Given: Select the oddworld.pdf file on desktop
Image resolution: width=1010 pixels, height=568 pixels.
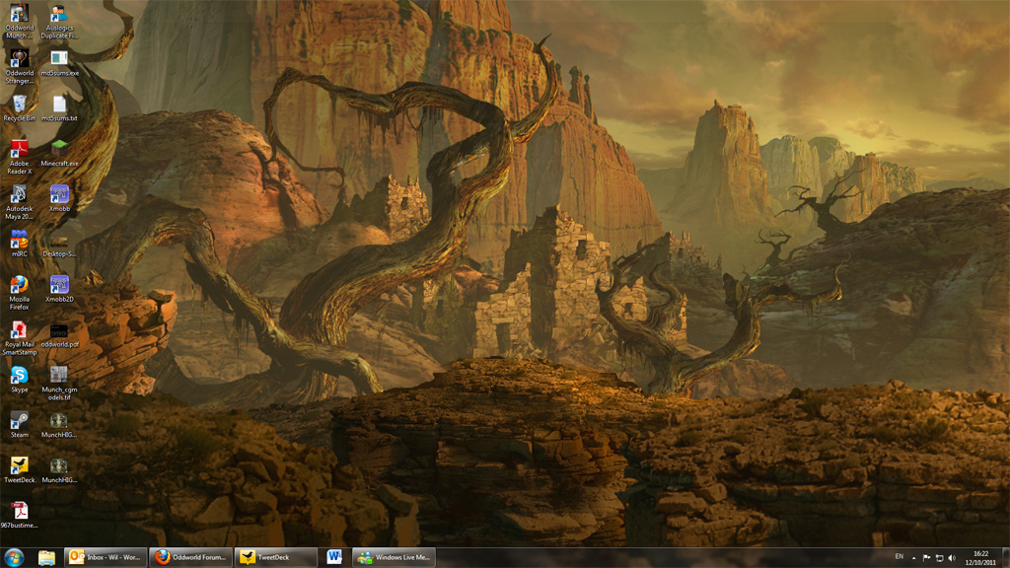Looking at the screenshot, I should point(59,331).
